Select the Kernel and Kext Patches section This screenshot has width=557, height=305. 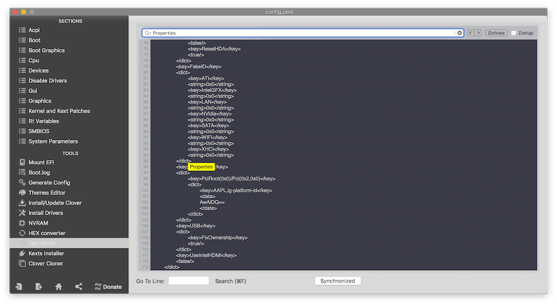coord(59,111)
